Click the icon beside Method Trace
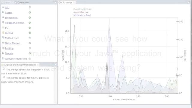Screen dimensions: 192x108 tap(3, 37)
